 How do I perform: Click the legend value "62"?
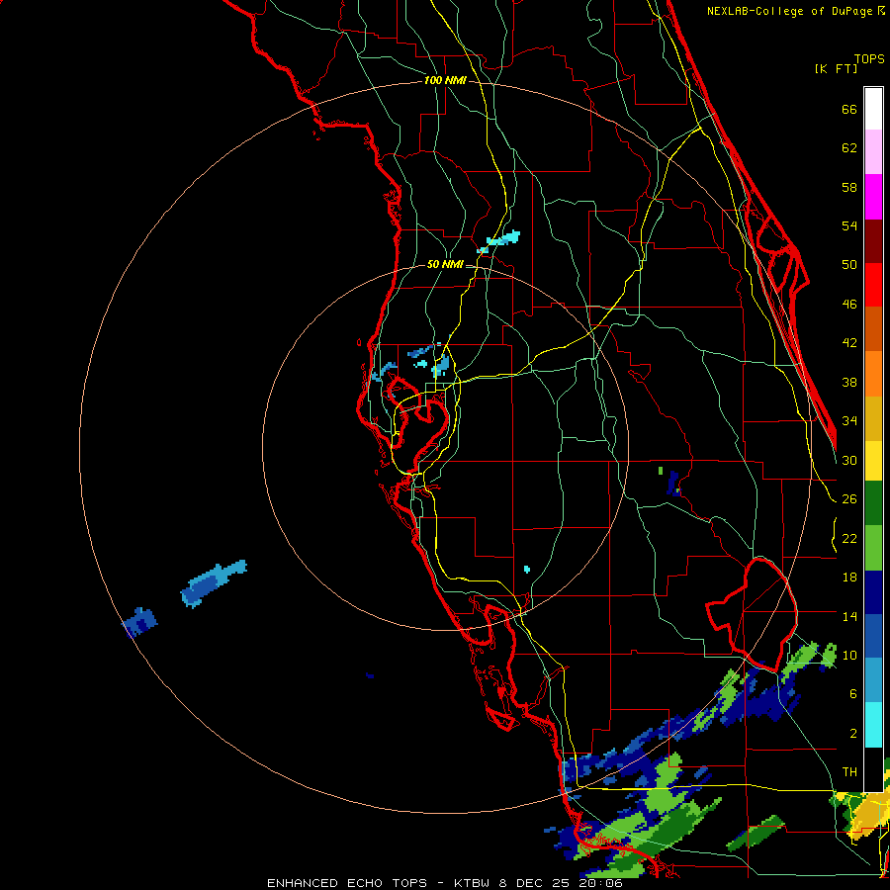[849, 148]
